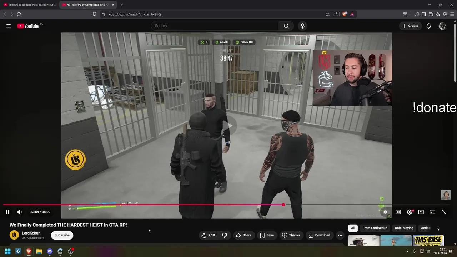Subscribe to LordKebun channel
Viewport: 457px width, 257px height.
click(62, 235)
